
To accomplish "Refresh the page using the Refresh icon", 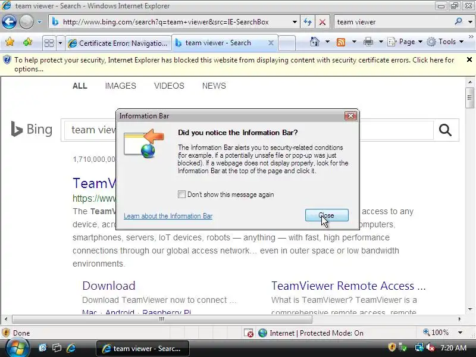I will pos(308,22).
